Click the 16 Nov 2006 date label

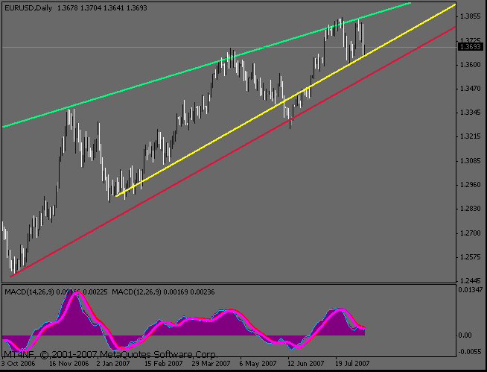pos(69,363)
